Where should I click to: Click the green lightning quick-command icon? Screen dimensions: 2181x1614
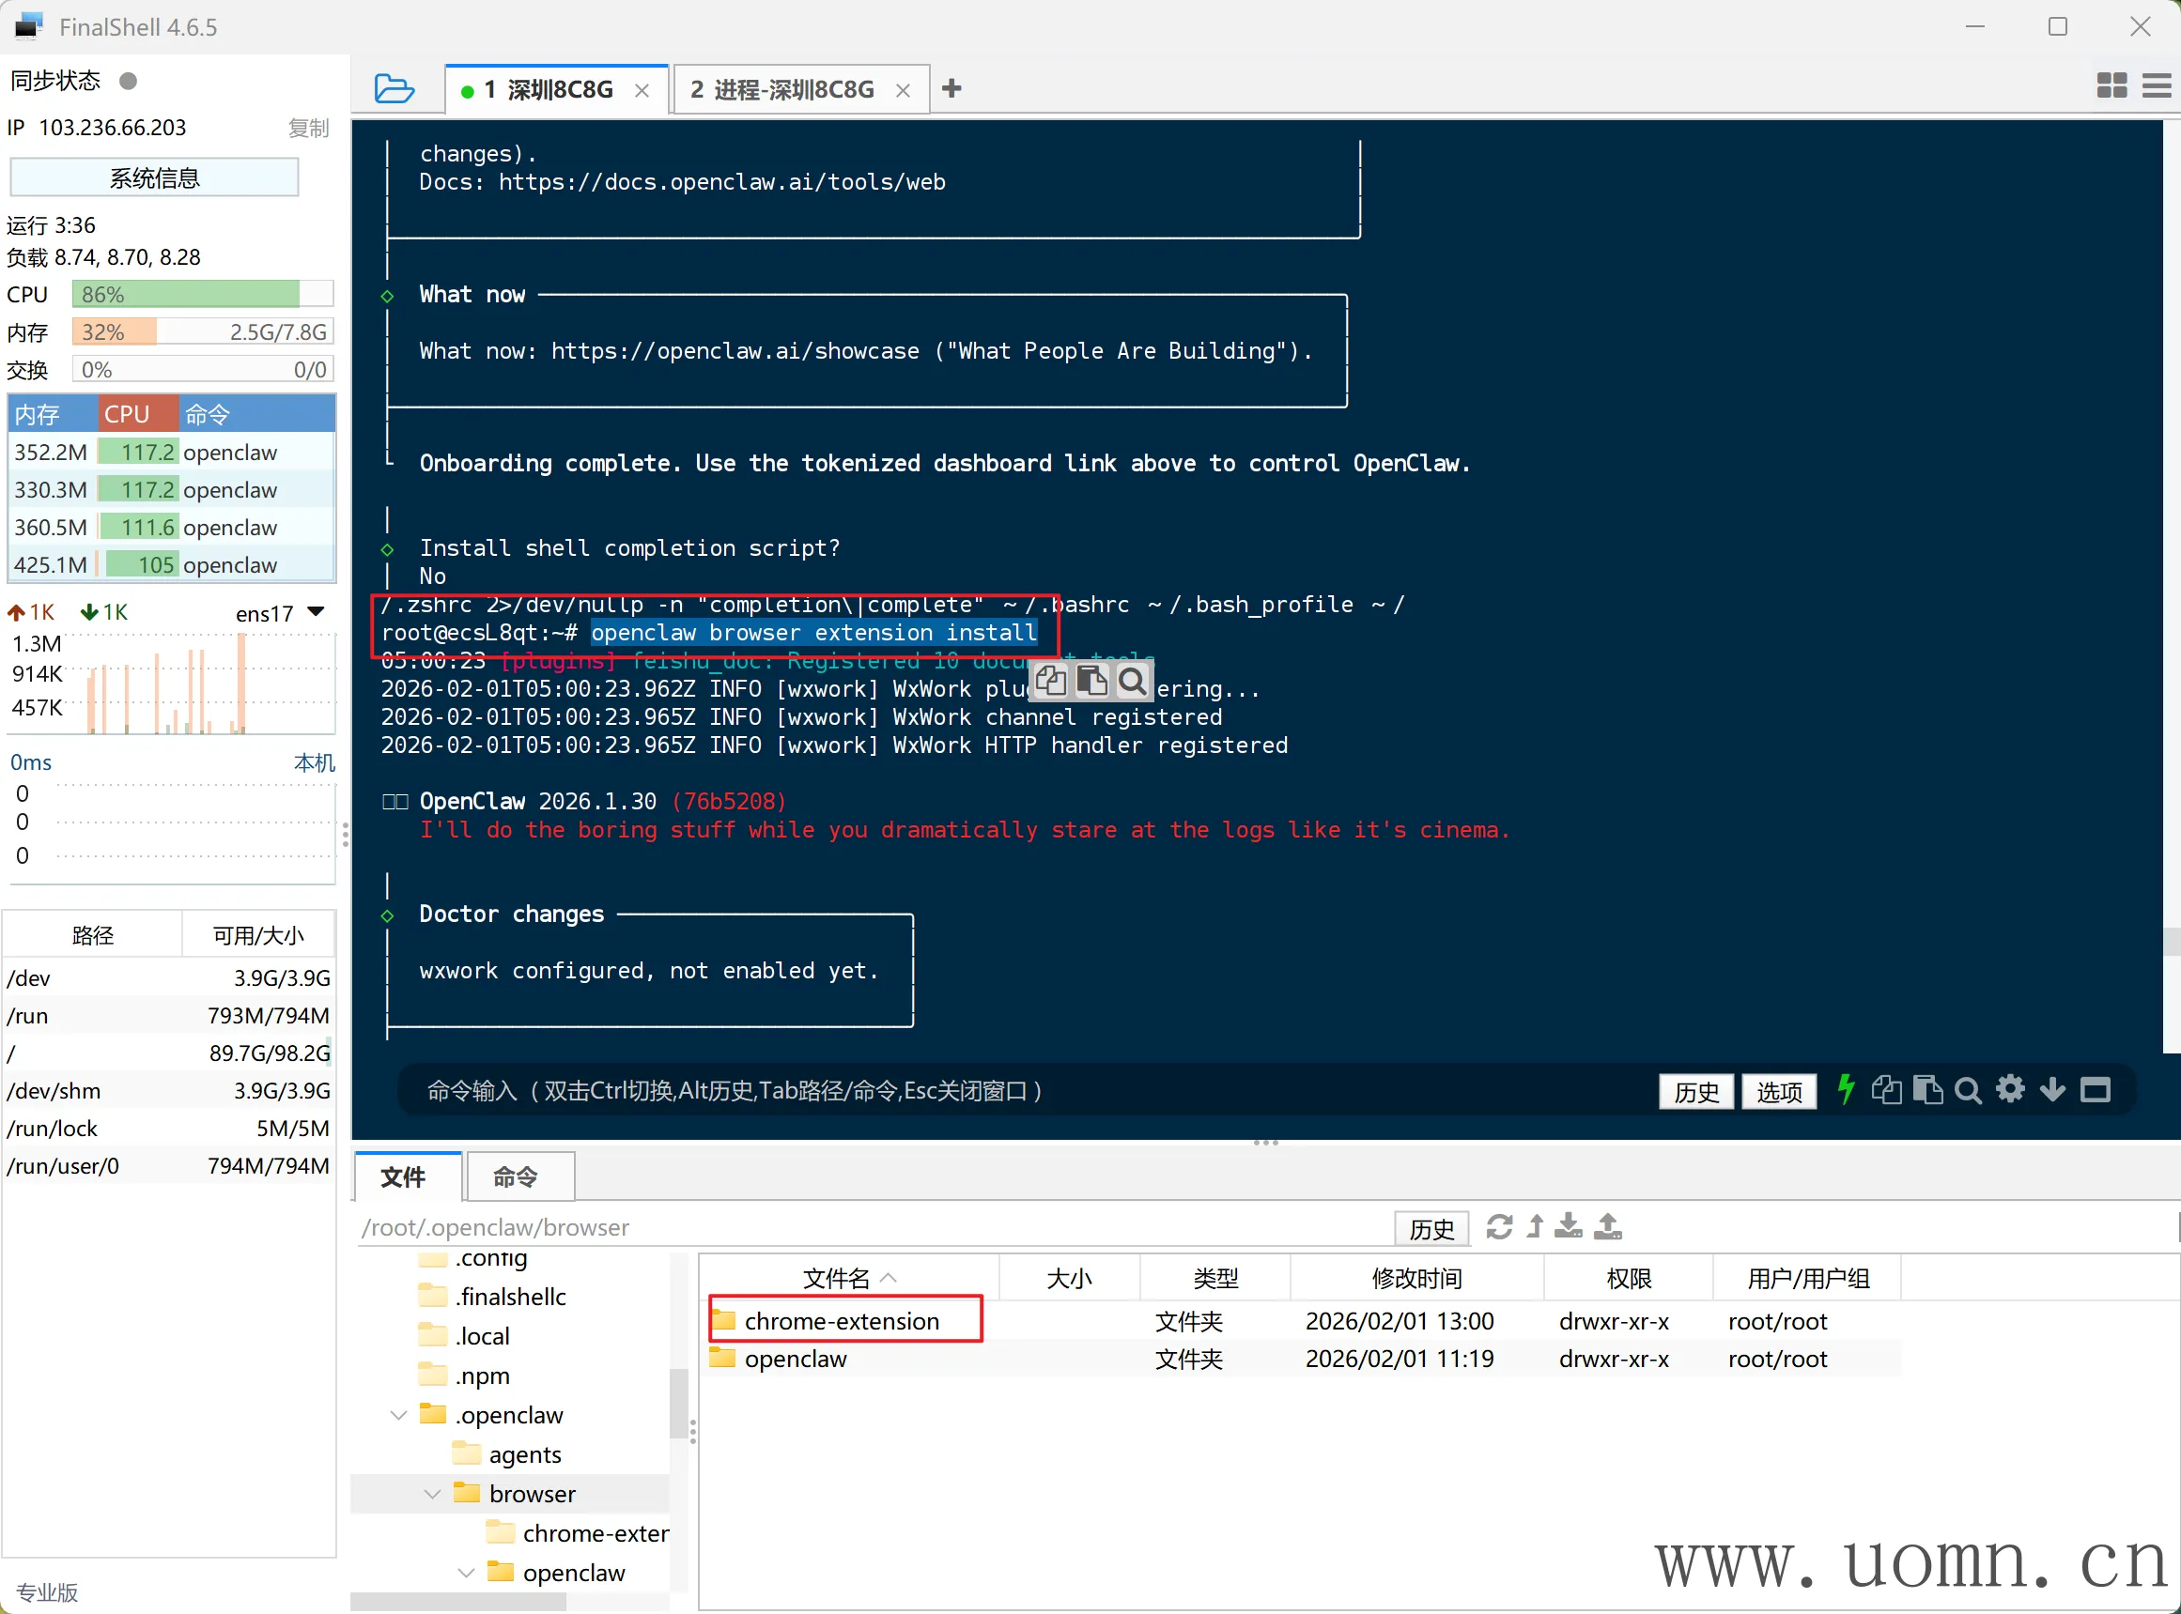[x=1845, y=1089]
